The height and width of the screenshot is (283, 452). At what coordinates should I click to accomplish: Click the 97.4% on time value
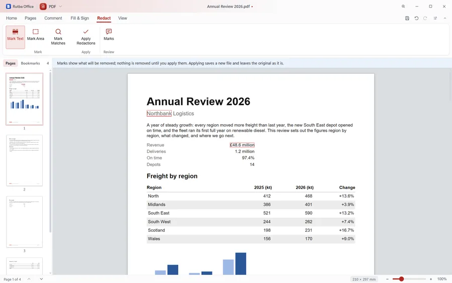pyautogui.click(x=248, y=158)
